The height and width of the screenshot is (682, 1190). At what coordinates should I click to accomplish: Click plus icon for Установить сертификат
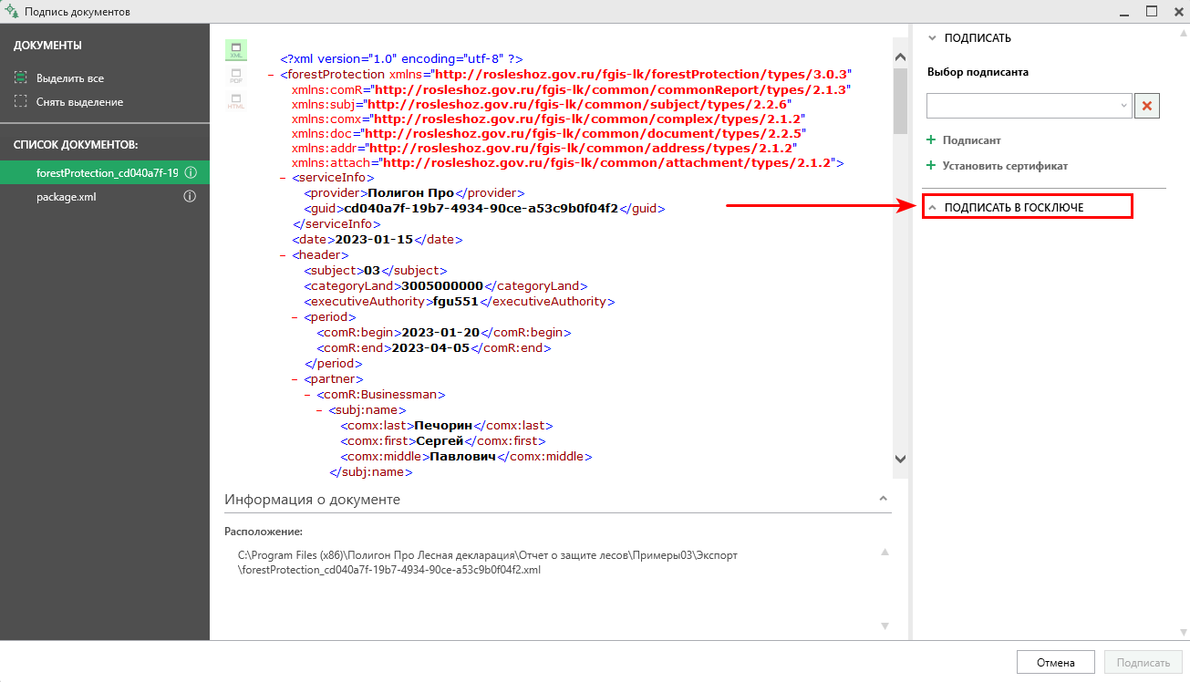click(931, 166)
